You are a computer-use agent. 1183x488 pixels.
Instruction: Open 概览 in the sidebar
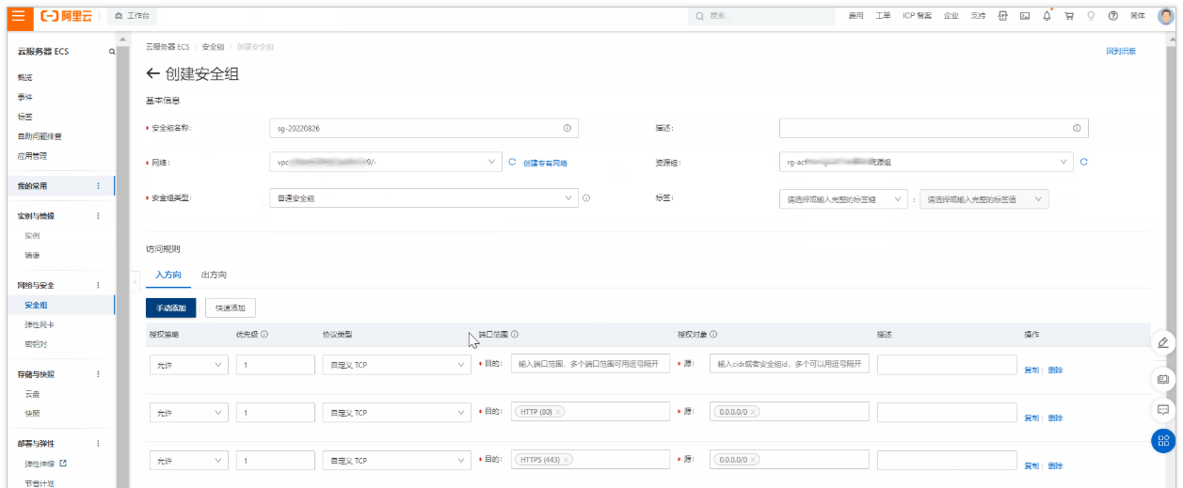pyautogui.click(x=25, y=77)
